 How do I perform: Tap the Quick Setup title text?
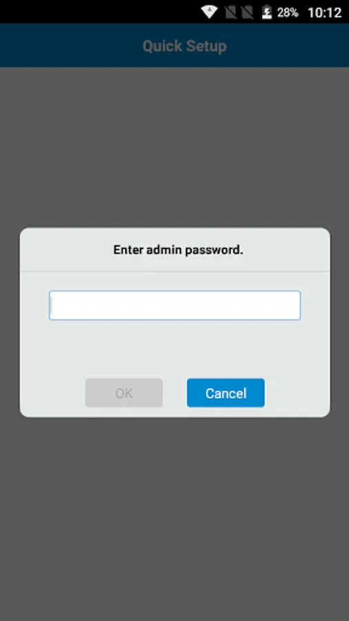184,46
